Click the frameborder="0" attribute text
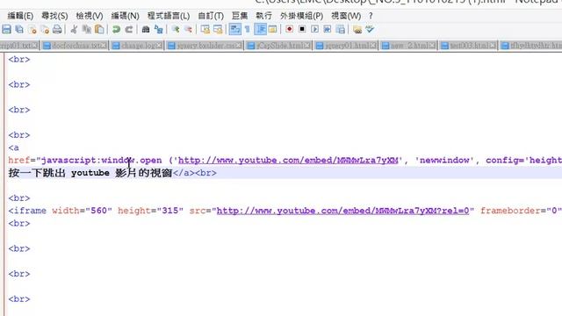Viewport: 562px width, 316px height. (521, 211)
